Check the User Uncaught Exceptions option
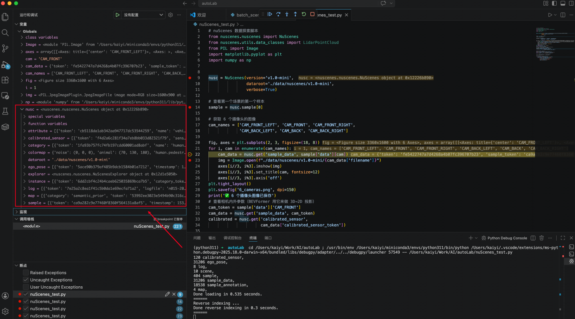575x319 pixels. [x=26, y=287]
